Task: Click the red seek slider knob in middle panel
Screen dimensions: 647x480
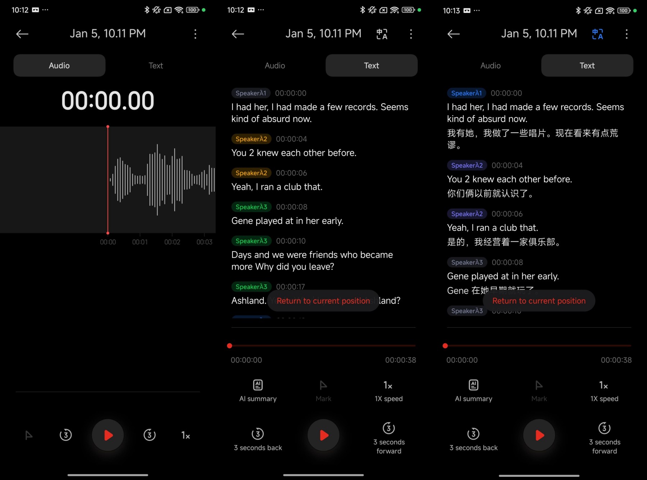Action: click(x=230, y=346)
